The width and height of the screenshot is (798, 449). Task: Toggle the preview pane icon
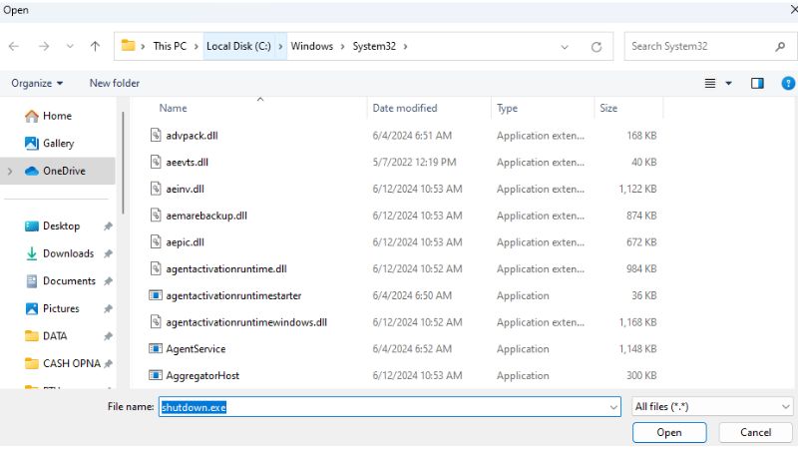click(757, 83)
